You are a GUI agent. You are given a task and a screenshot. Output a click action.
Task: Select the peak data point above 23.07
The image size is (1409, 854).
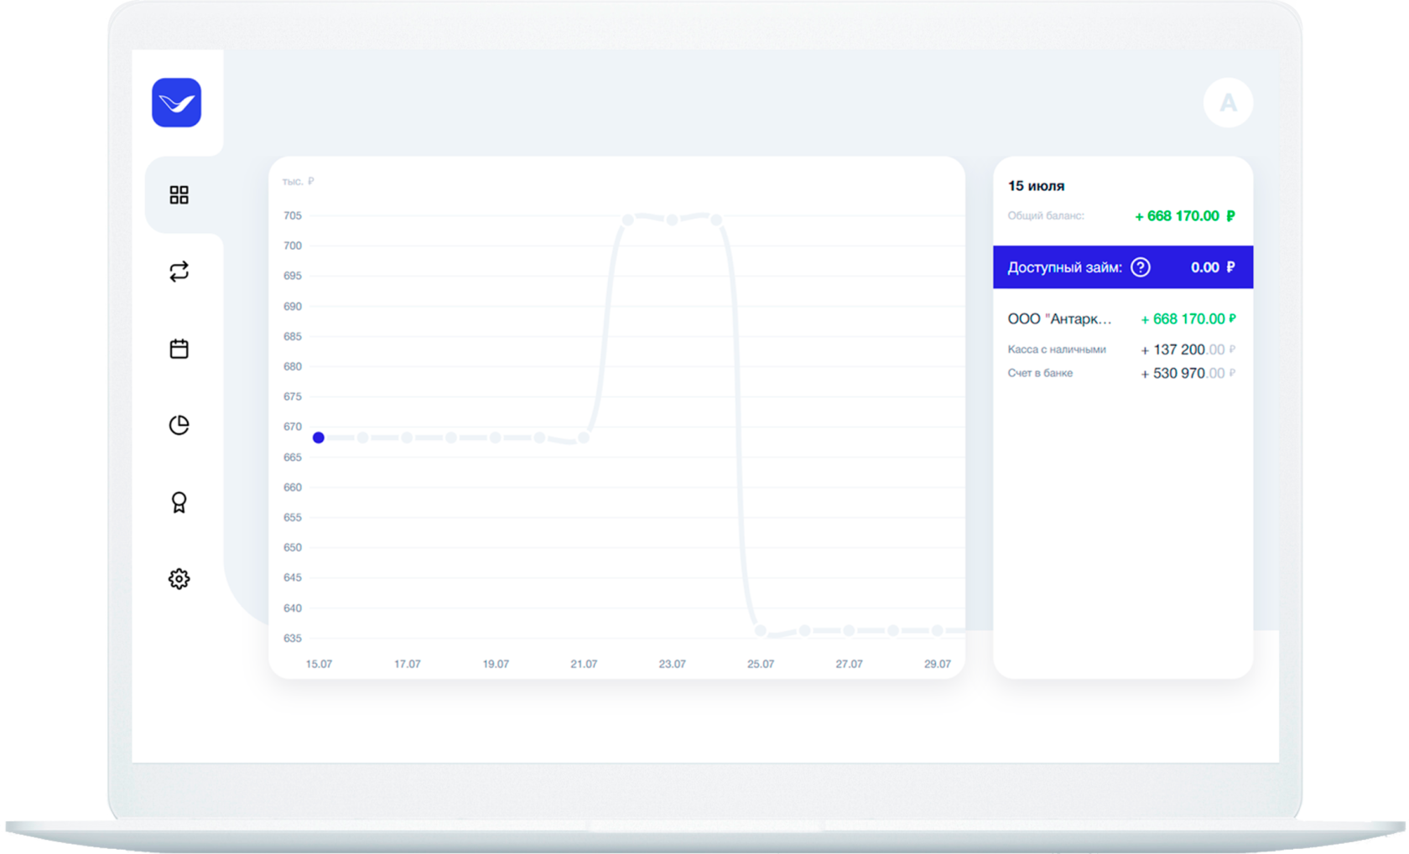pyautogui.click(x=672, y=220)
